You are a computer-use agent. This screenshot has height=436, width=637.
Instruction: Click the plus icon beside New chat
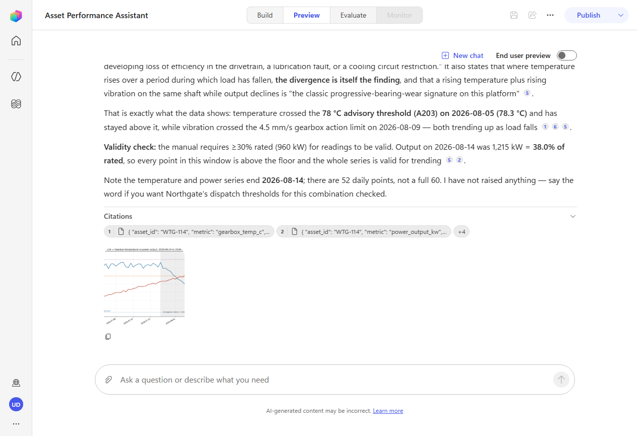pos(445,55)
